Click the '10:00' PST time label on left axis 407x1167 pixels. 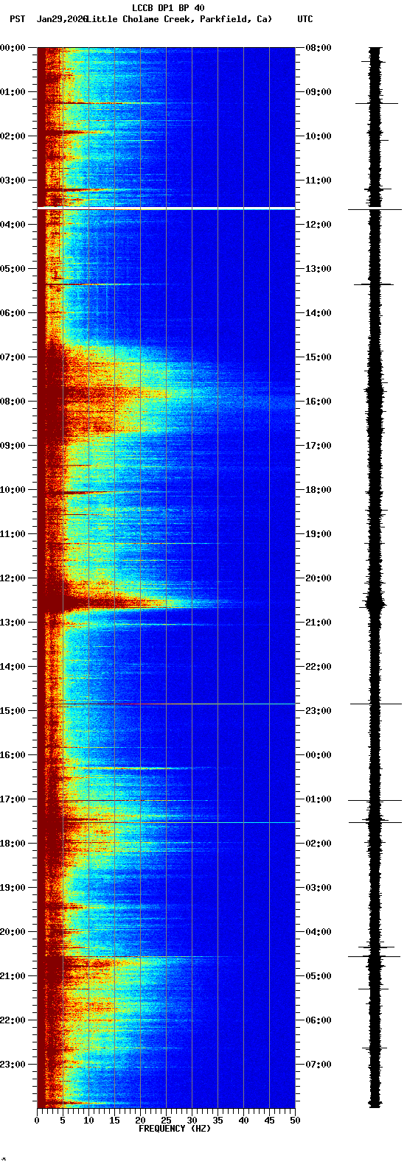[13, 490]
